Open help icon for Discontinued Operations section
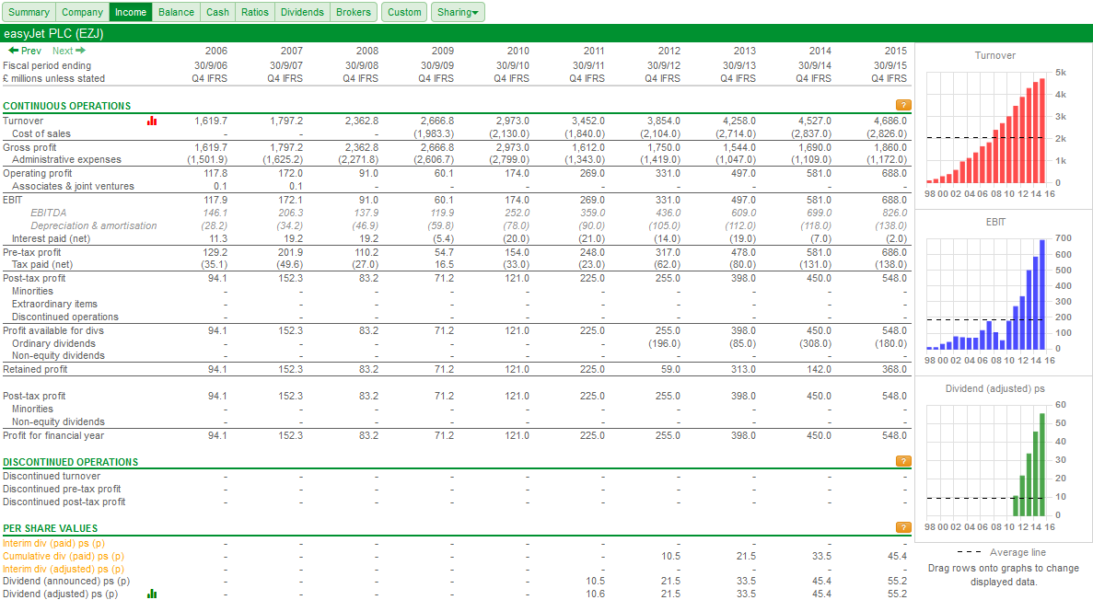This screenshot has width=1093, height=600. pos(903,461)
